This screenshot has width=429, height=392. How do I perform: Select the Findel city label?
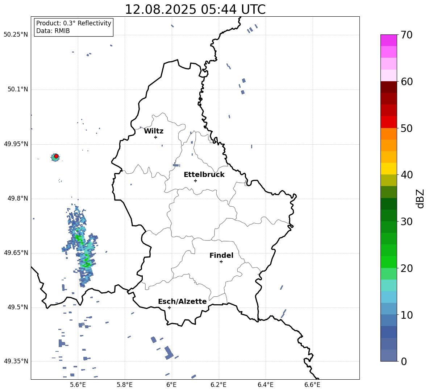point(221,255)
